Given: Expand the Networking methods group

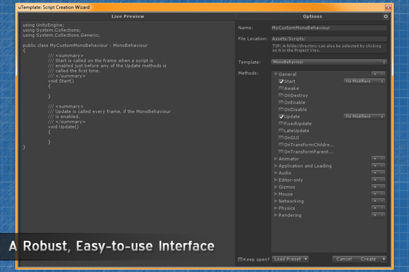Looking at the screenshot, I should pyautogui.click(x=276, y=201).
